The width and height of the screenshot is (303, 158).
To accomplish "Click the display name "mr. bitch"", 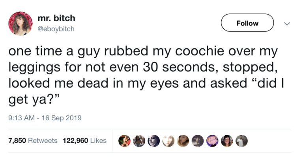I will coord(56,18).
